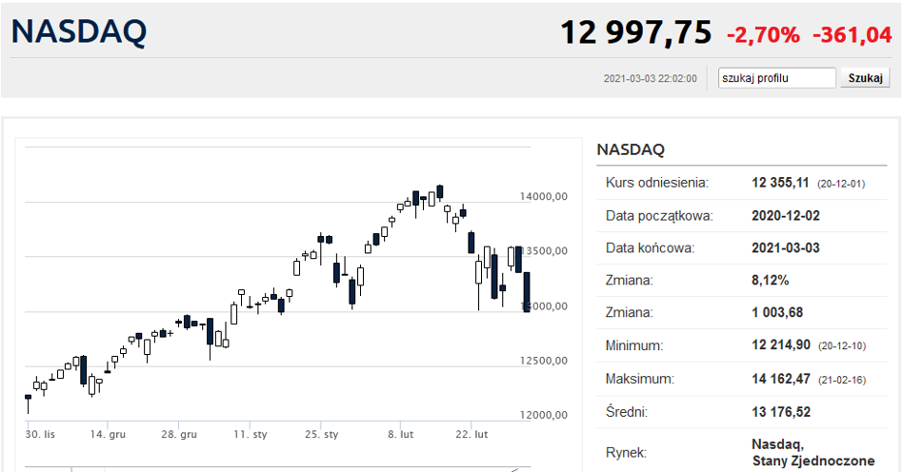Click the Minimum value 12 214,90

[x=781, y=345]
